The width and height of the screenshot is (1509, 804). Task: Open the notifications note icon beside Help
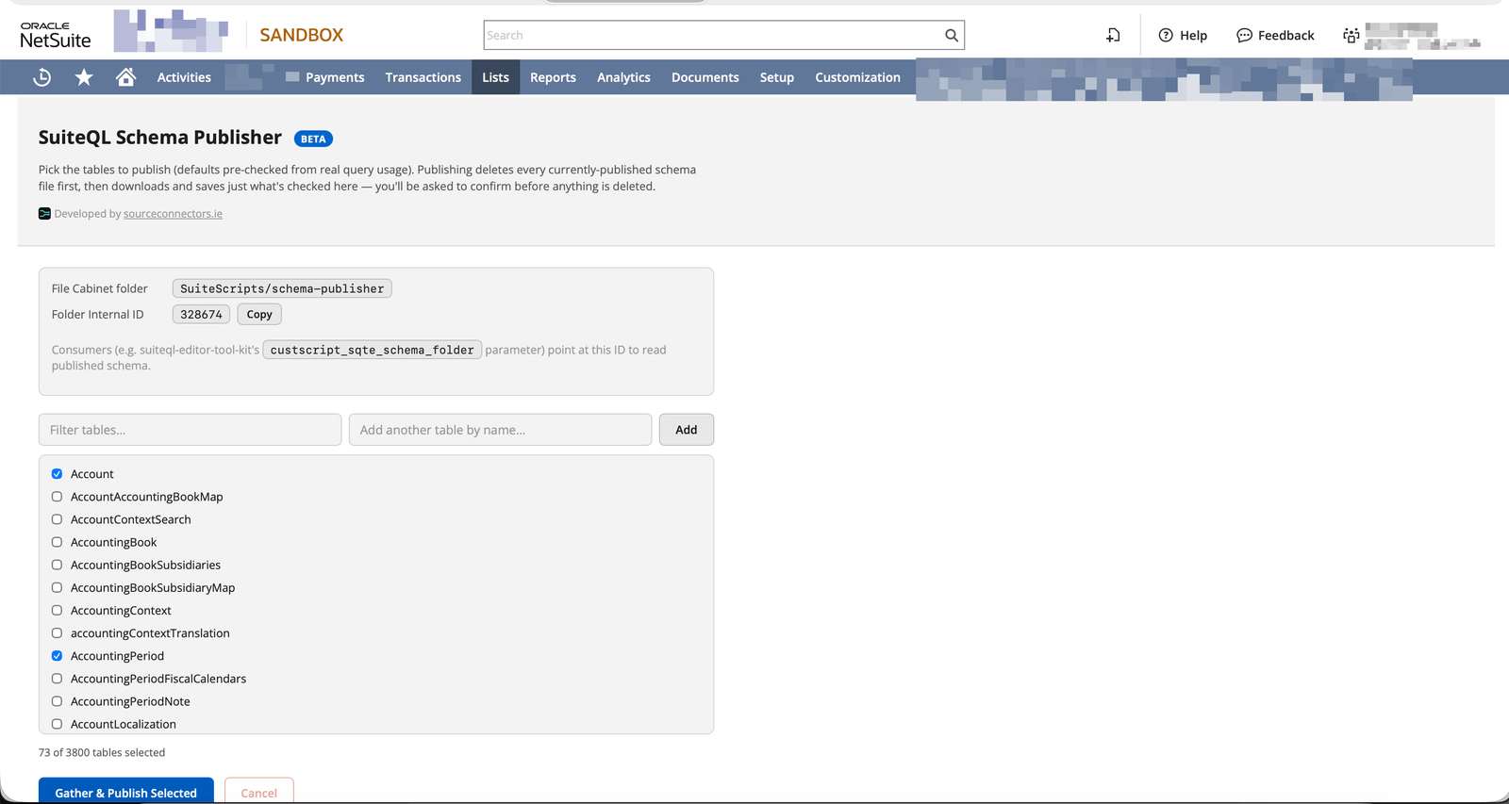pyautogui.click(x=1113, y=35)
